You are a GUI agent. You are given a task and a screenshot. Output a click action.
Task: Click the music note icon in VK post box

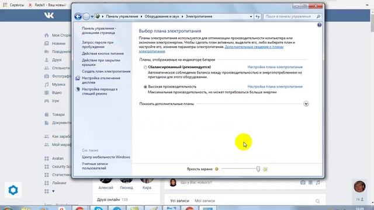pos(318,183)
